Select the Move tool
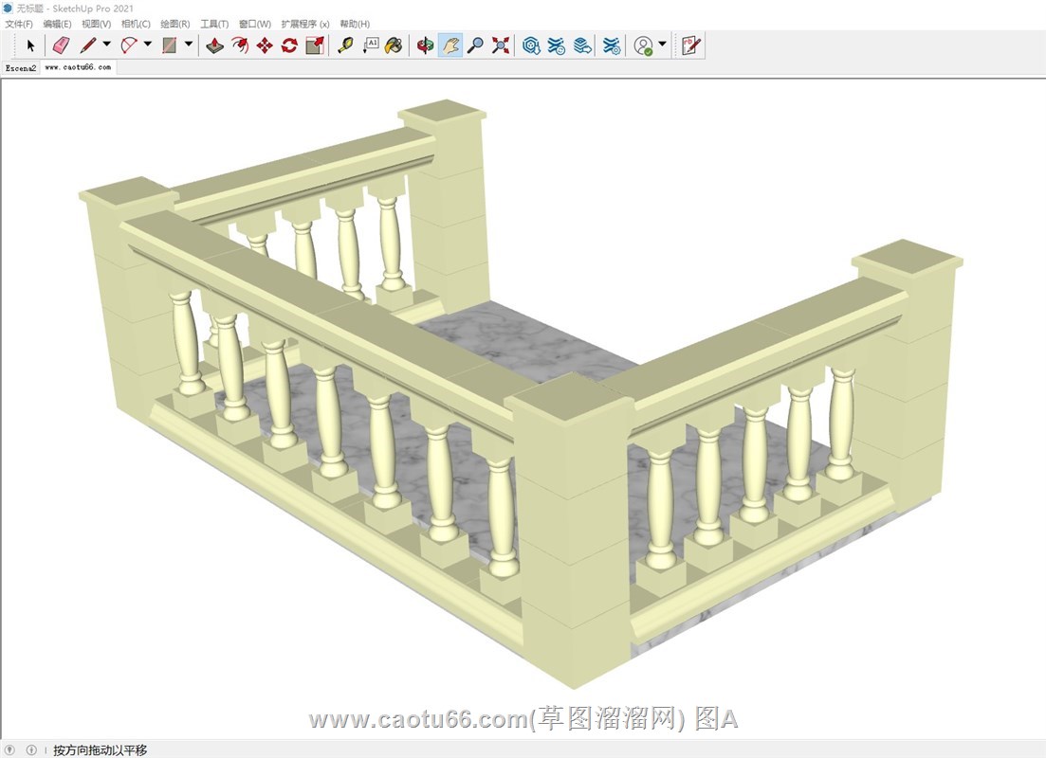Viewport: 1046px width, 758px height. point(265,45)
